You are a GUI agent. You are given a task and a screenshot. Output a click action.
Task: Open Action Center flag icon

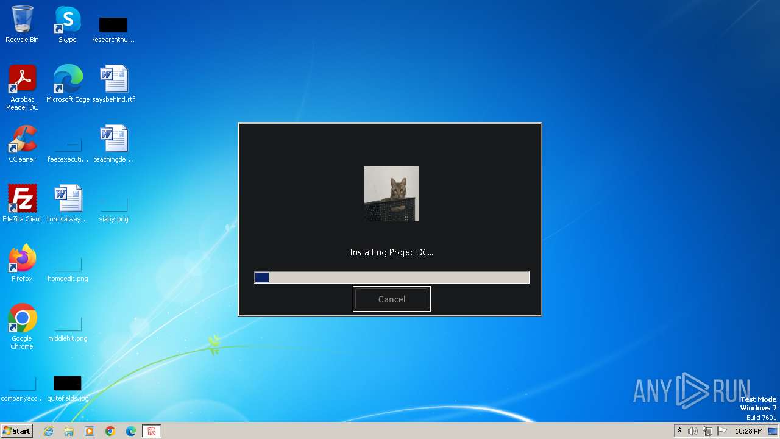[x=722, y=431]
